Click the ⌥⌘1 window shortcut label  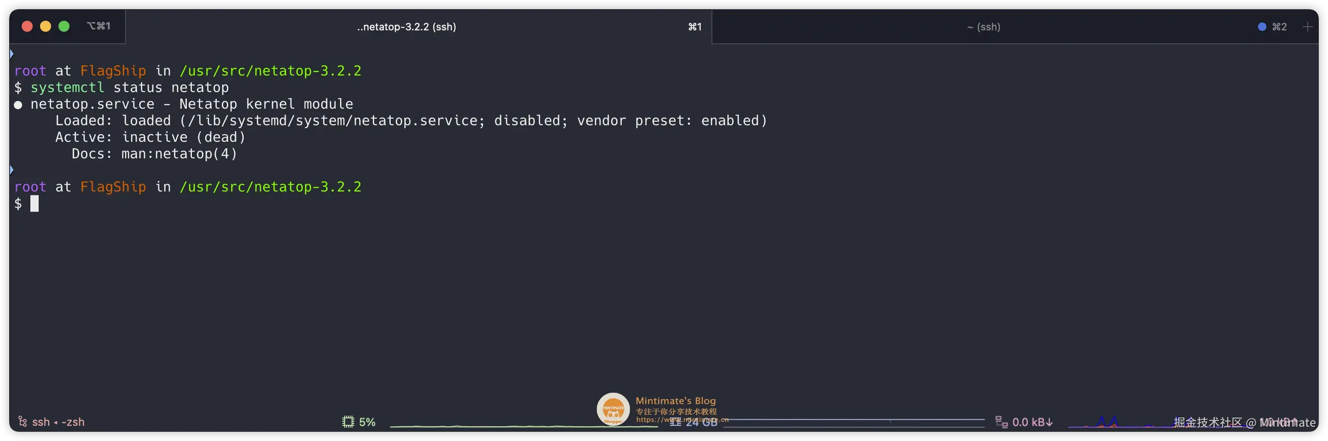[98, 26]
